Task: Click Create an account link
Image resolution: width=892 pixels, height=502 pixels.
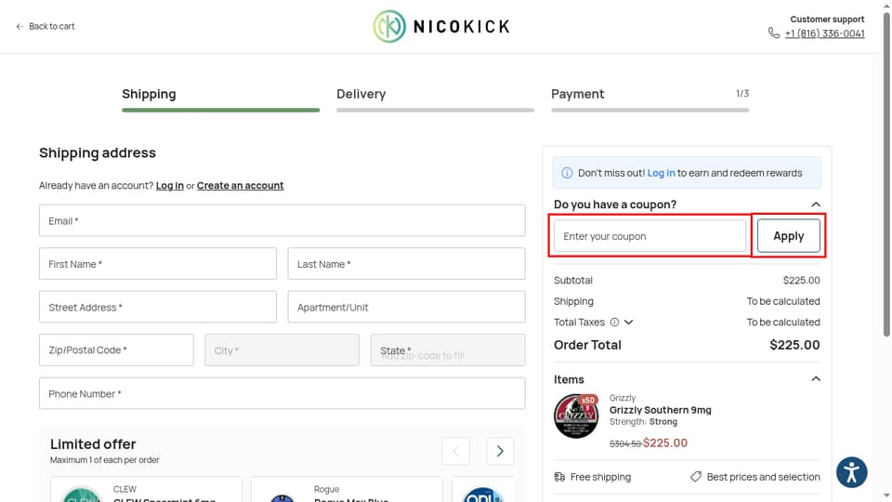Action: pos(240,186)
